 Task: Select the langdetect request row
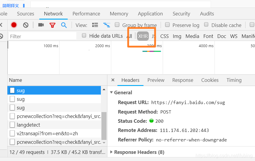[x=54, y=125]
